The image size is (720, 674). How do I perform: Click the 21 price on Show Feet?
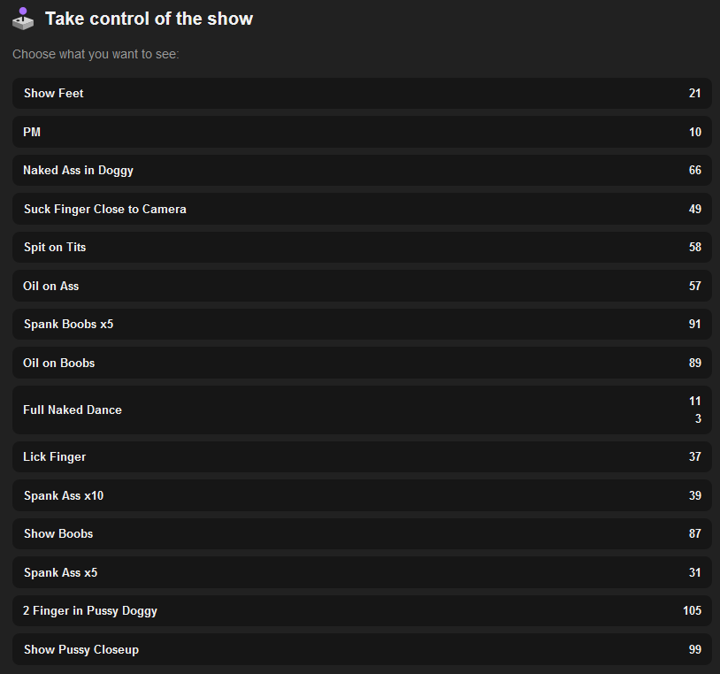[694, 93]
